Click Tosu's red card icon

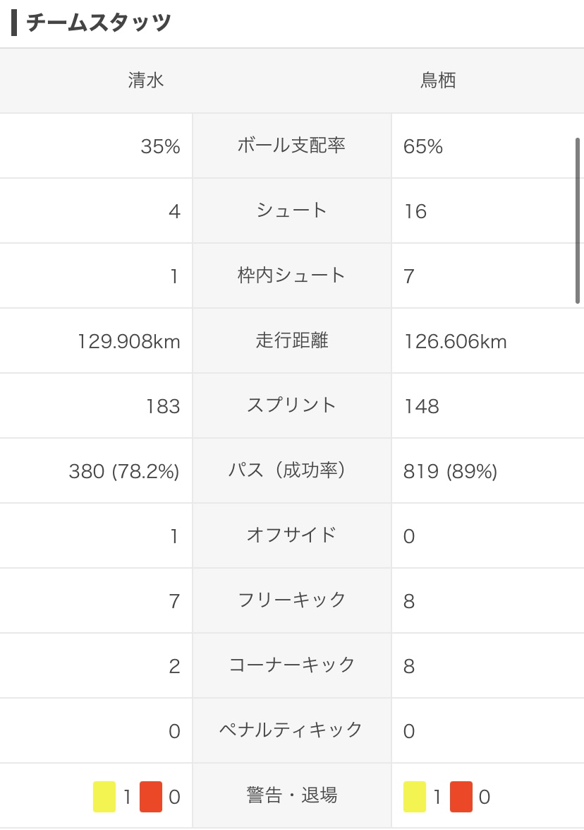461,797
